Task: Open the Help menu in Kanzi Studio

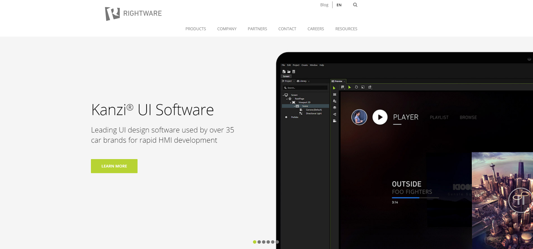Action: pos(322,65)
